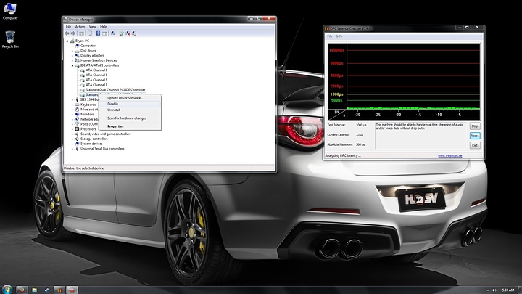
Task: Click the DPC Latency Checker title bar icon
Action: click(x=328, y=29)
